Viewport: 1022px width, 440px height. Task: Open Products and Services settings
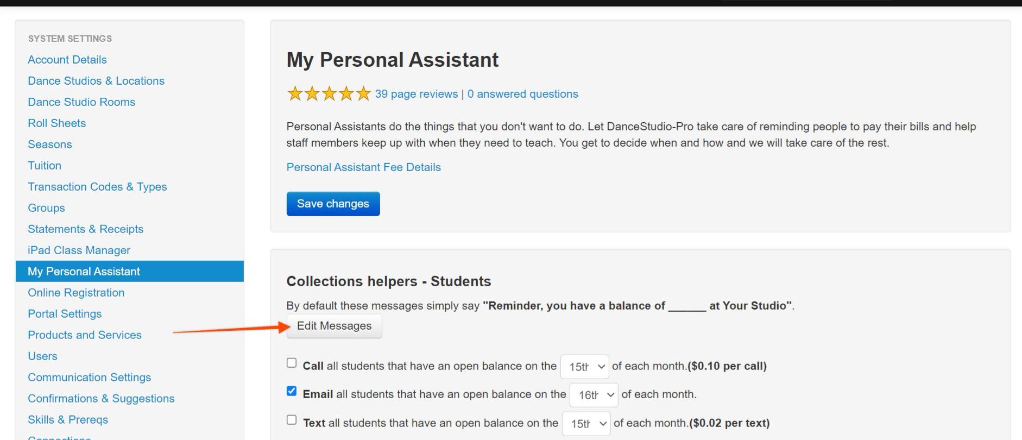coord(85,335)
